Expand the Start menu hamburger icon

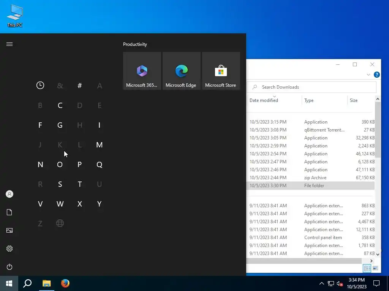9,44
